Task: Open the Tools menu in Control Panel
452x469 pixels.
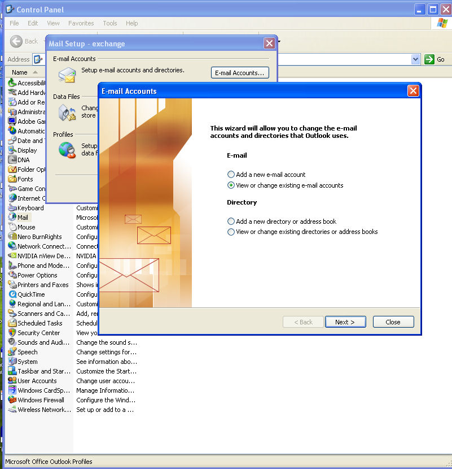Action: point(109,23)
